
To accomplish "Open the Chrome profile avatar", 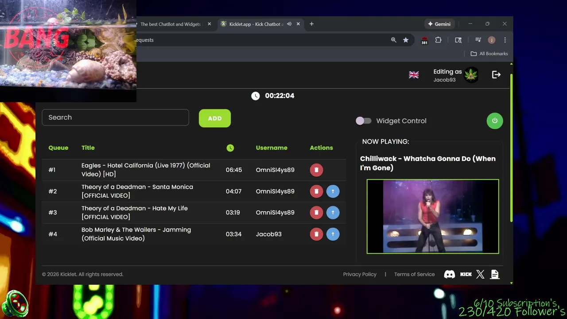I will click(x=491, y=40).
